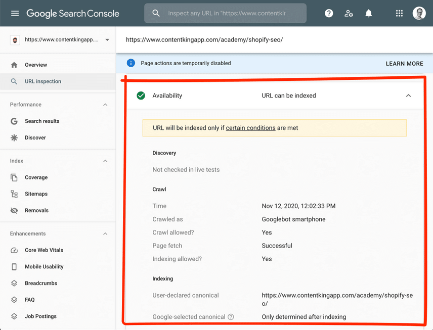Go to Overview in sidebar

coord(36,65)
